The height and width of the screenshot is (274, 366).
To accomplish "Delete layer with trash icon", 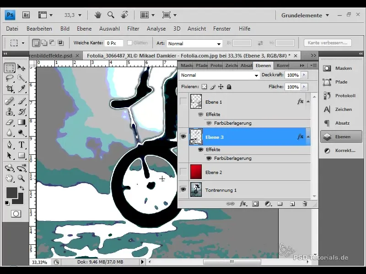I will pos(305,204).
